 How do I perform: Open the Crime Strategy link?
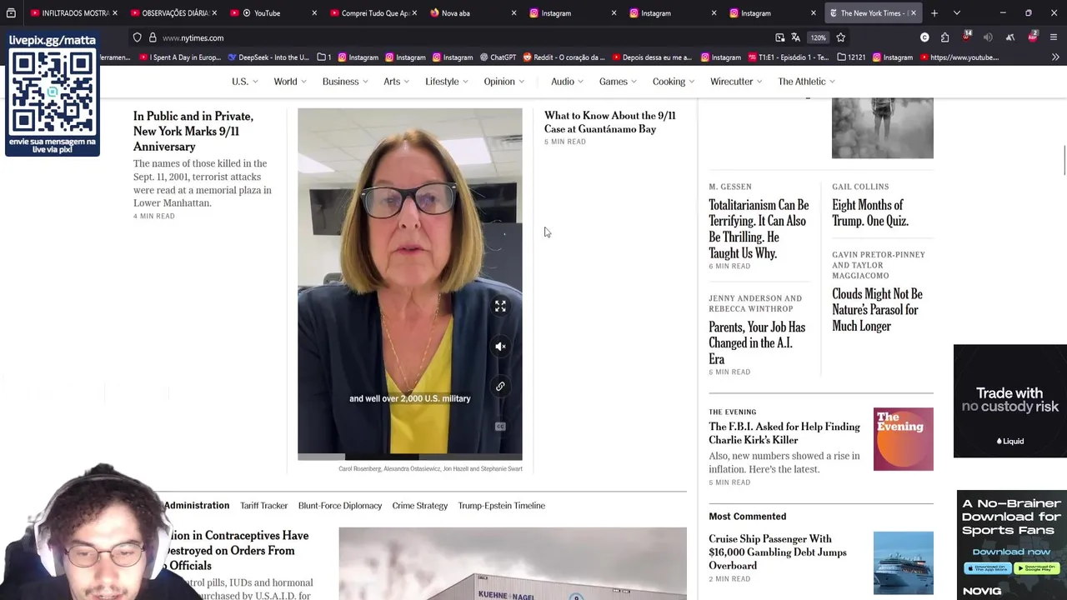(419, 506)
